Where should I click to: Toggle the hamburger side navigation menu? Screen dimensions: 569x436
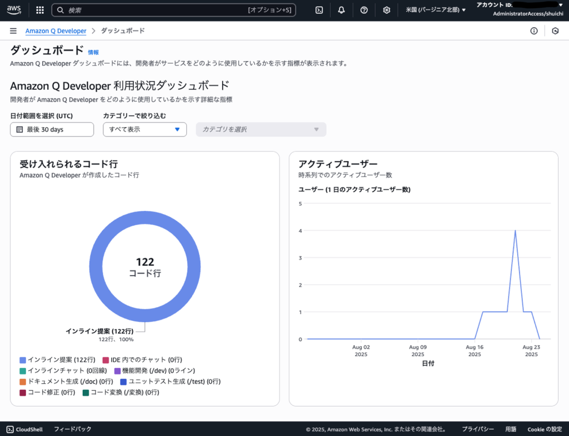(13, 31)
